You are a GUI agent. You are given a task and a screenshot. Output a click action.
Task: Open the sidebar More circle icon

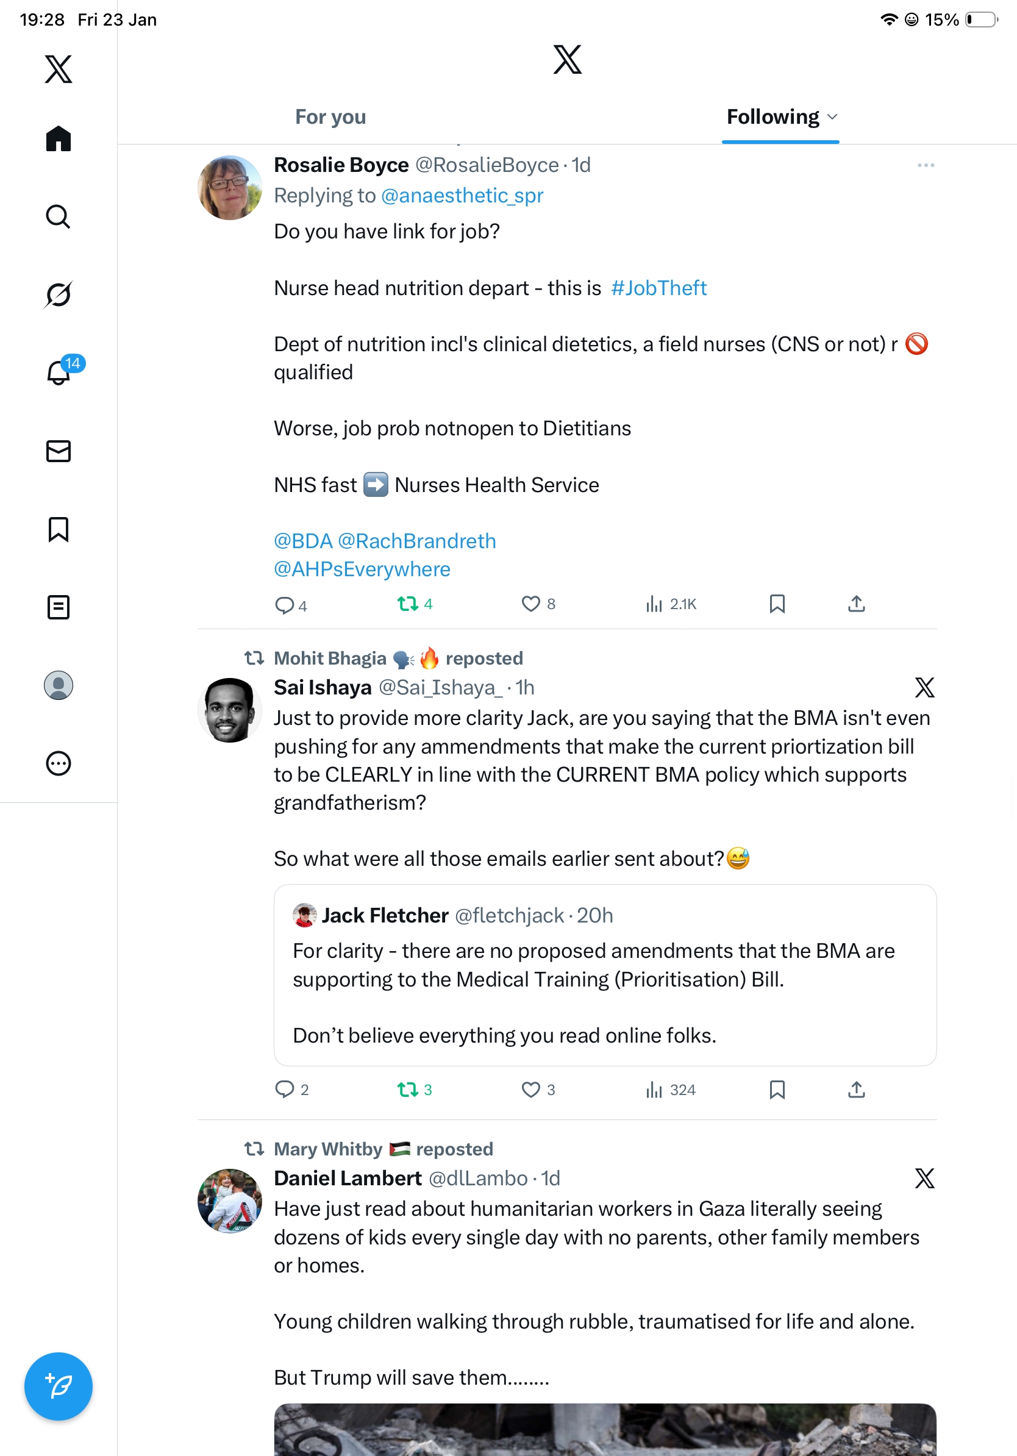tap(59, 763)
